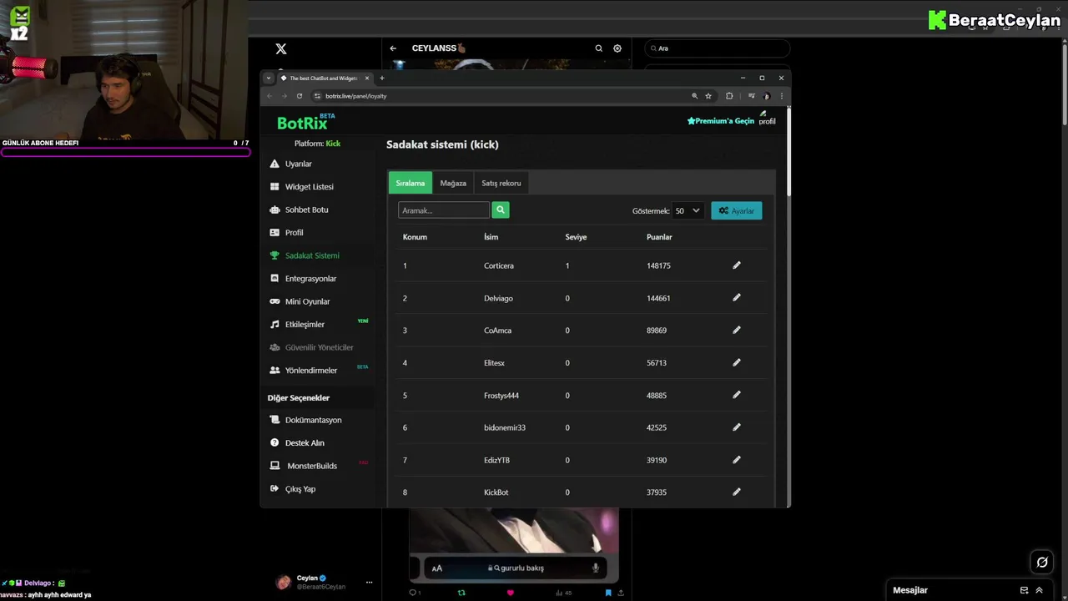Screen dimensions: 1068x601
Task: Open the Göstermek 50 dropdown
Action: pyautogui.click(x=688, y=211)
